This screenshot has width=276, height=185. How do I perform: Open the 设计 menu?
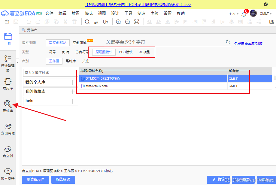[115, 14]
